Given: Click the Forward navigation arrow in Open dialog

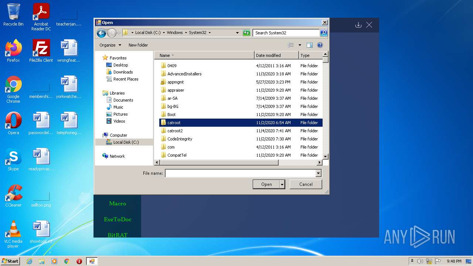Looking at the screenshot, I should (112, 33).
